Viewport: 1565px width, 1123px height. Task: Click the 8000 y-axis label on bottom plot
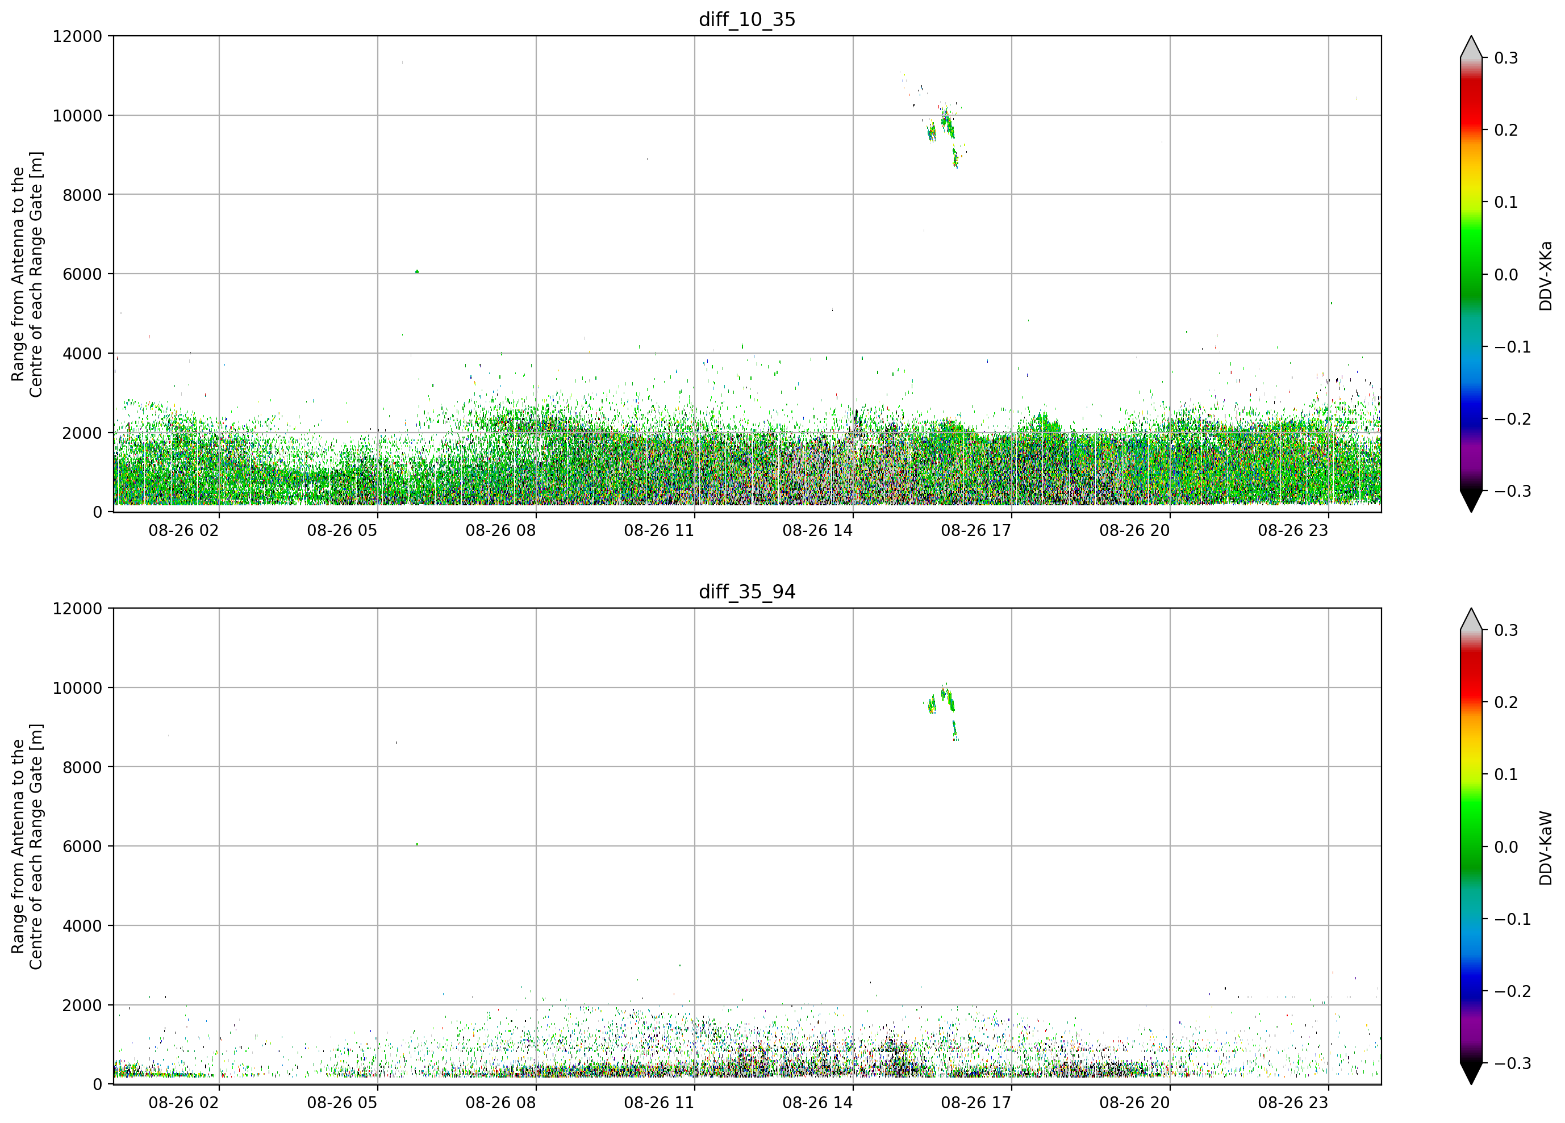pyautogui.click(x=82, y=768)
